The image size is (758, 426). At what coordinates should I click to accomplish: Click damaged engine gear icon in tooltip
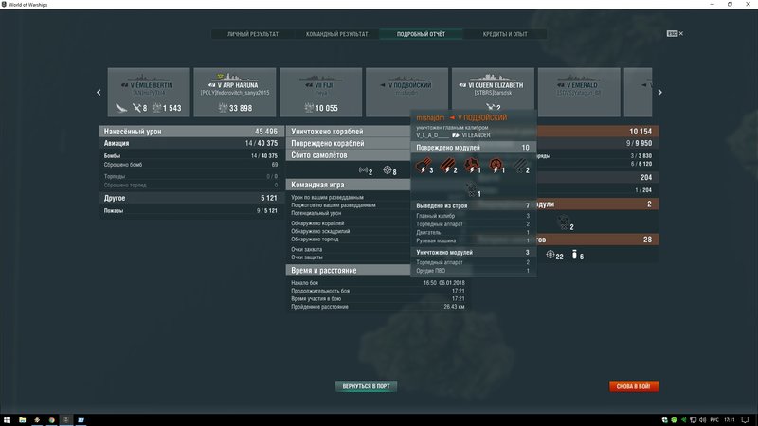tap(471, 166)
